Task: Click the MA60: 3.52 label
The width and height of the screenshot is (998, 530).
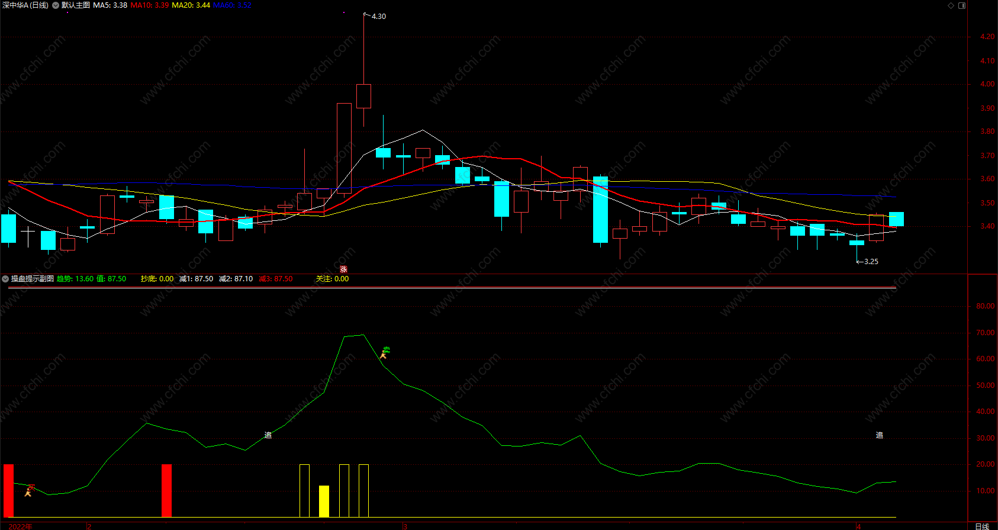Action: [233, 5]
